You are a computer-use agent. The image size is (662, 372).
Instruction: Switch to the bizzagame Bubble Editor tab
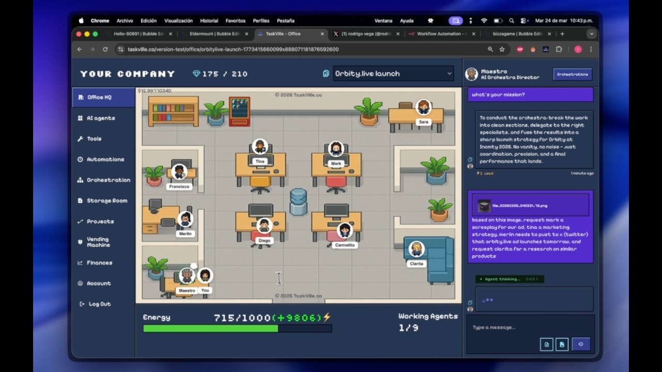coord(519,34)
